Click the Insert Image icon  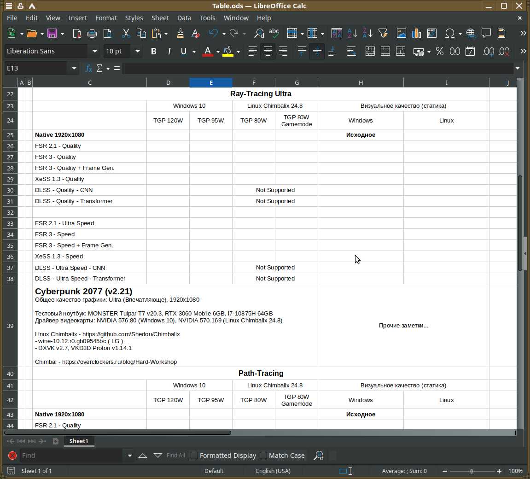point(402,33)
